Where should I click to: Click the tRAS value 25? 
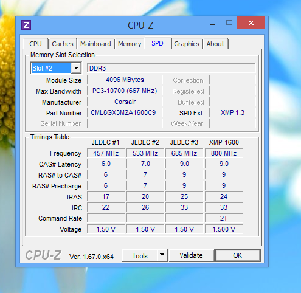(184, 196)
